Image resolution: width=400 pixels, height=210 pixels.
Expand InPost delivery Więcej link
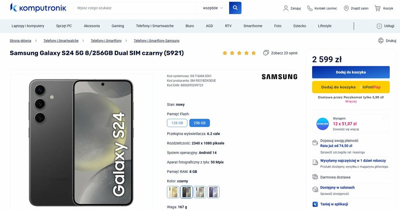click(351, 101)
